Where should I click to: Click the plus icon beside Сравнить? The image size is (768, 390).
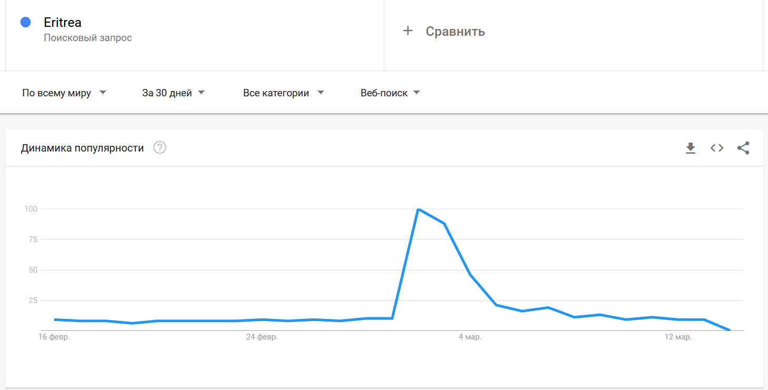pos(407,31)
